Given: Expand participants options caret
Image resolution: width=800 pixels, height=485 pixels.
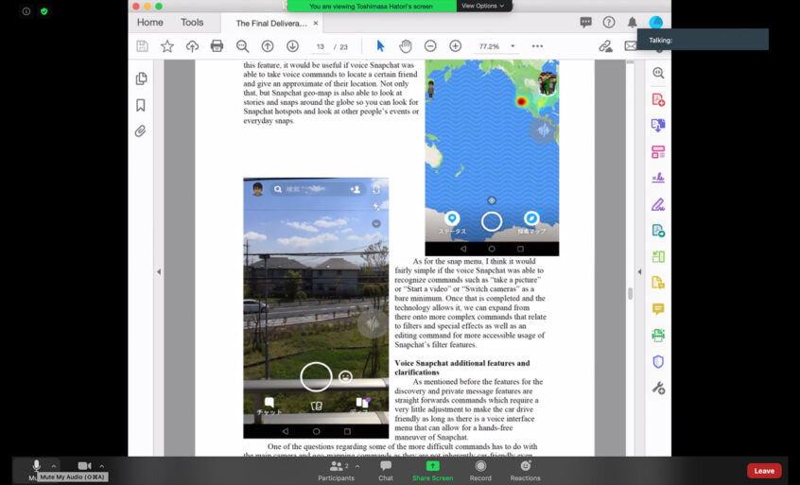Looking at the screenshot, I should 357,466.
